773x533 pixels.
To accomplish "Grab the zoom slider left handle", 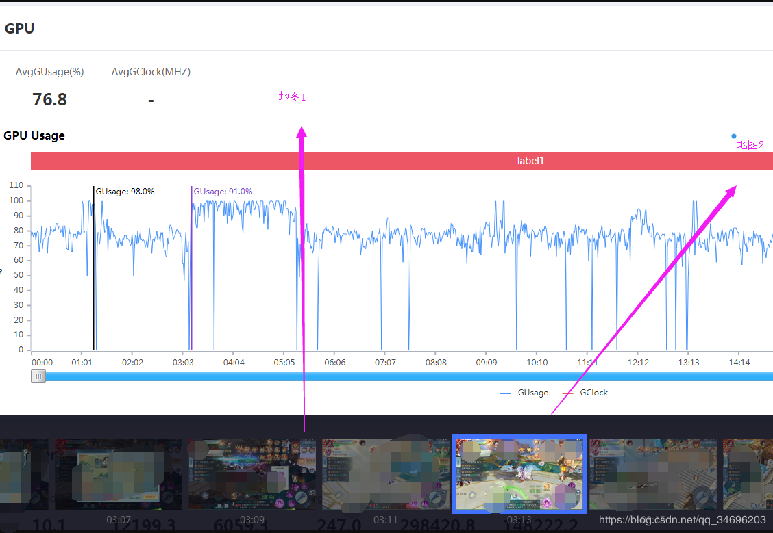I will click(x=38, y=376).
